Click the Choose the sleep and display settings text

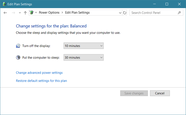pos(68,33)
